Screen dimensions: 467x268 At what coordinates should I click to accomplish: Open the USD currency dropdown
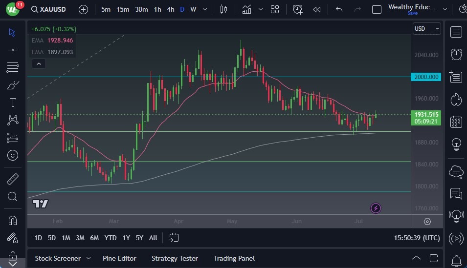pos(426,28)
